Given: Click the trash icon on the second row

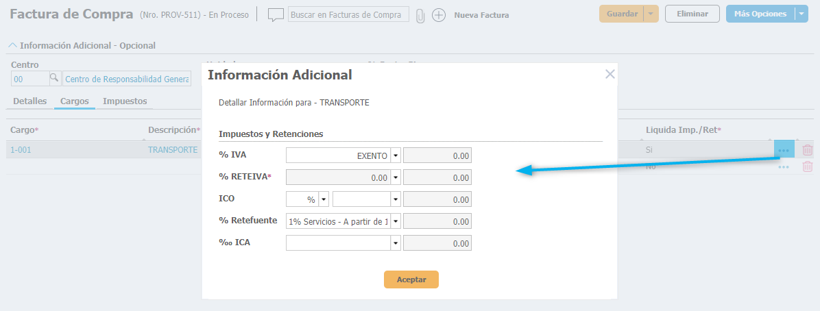Looking at the screenshot, I should point(808,166).
